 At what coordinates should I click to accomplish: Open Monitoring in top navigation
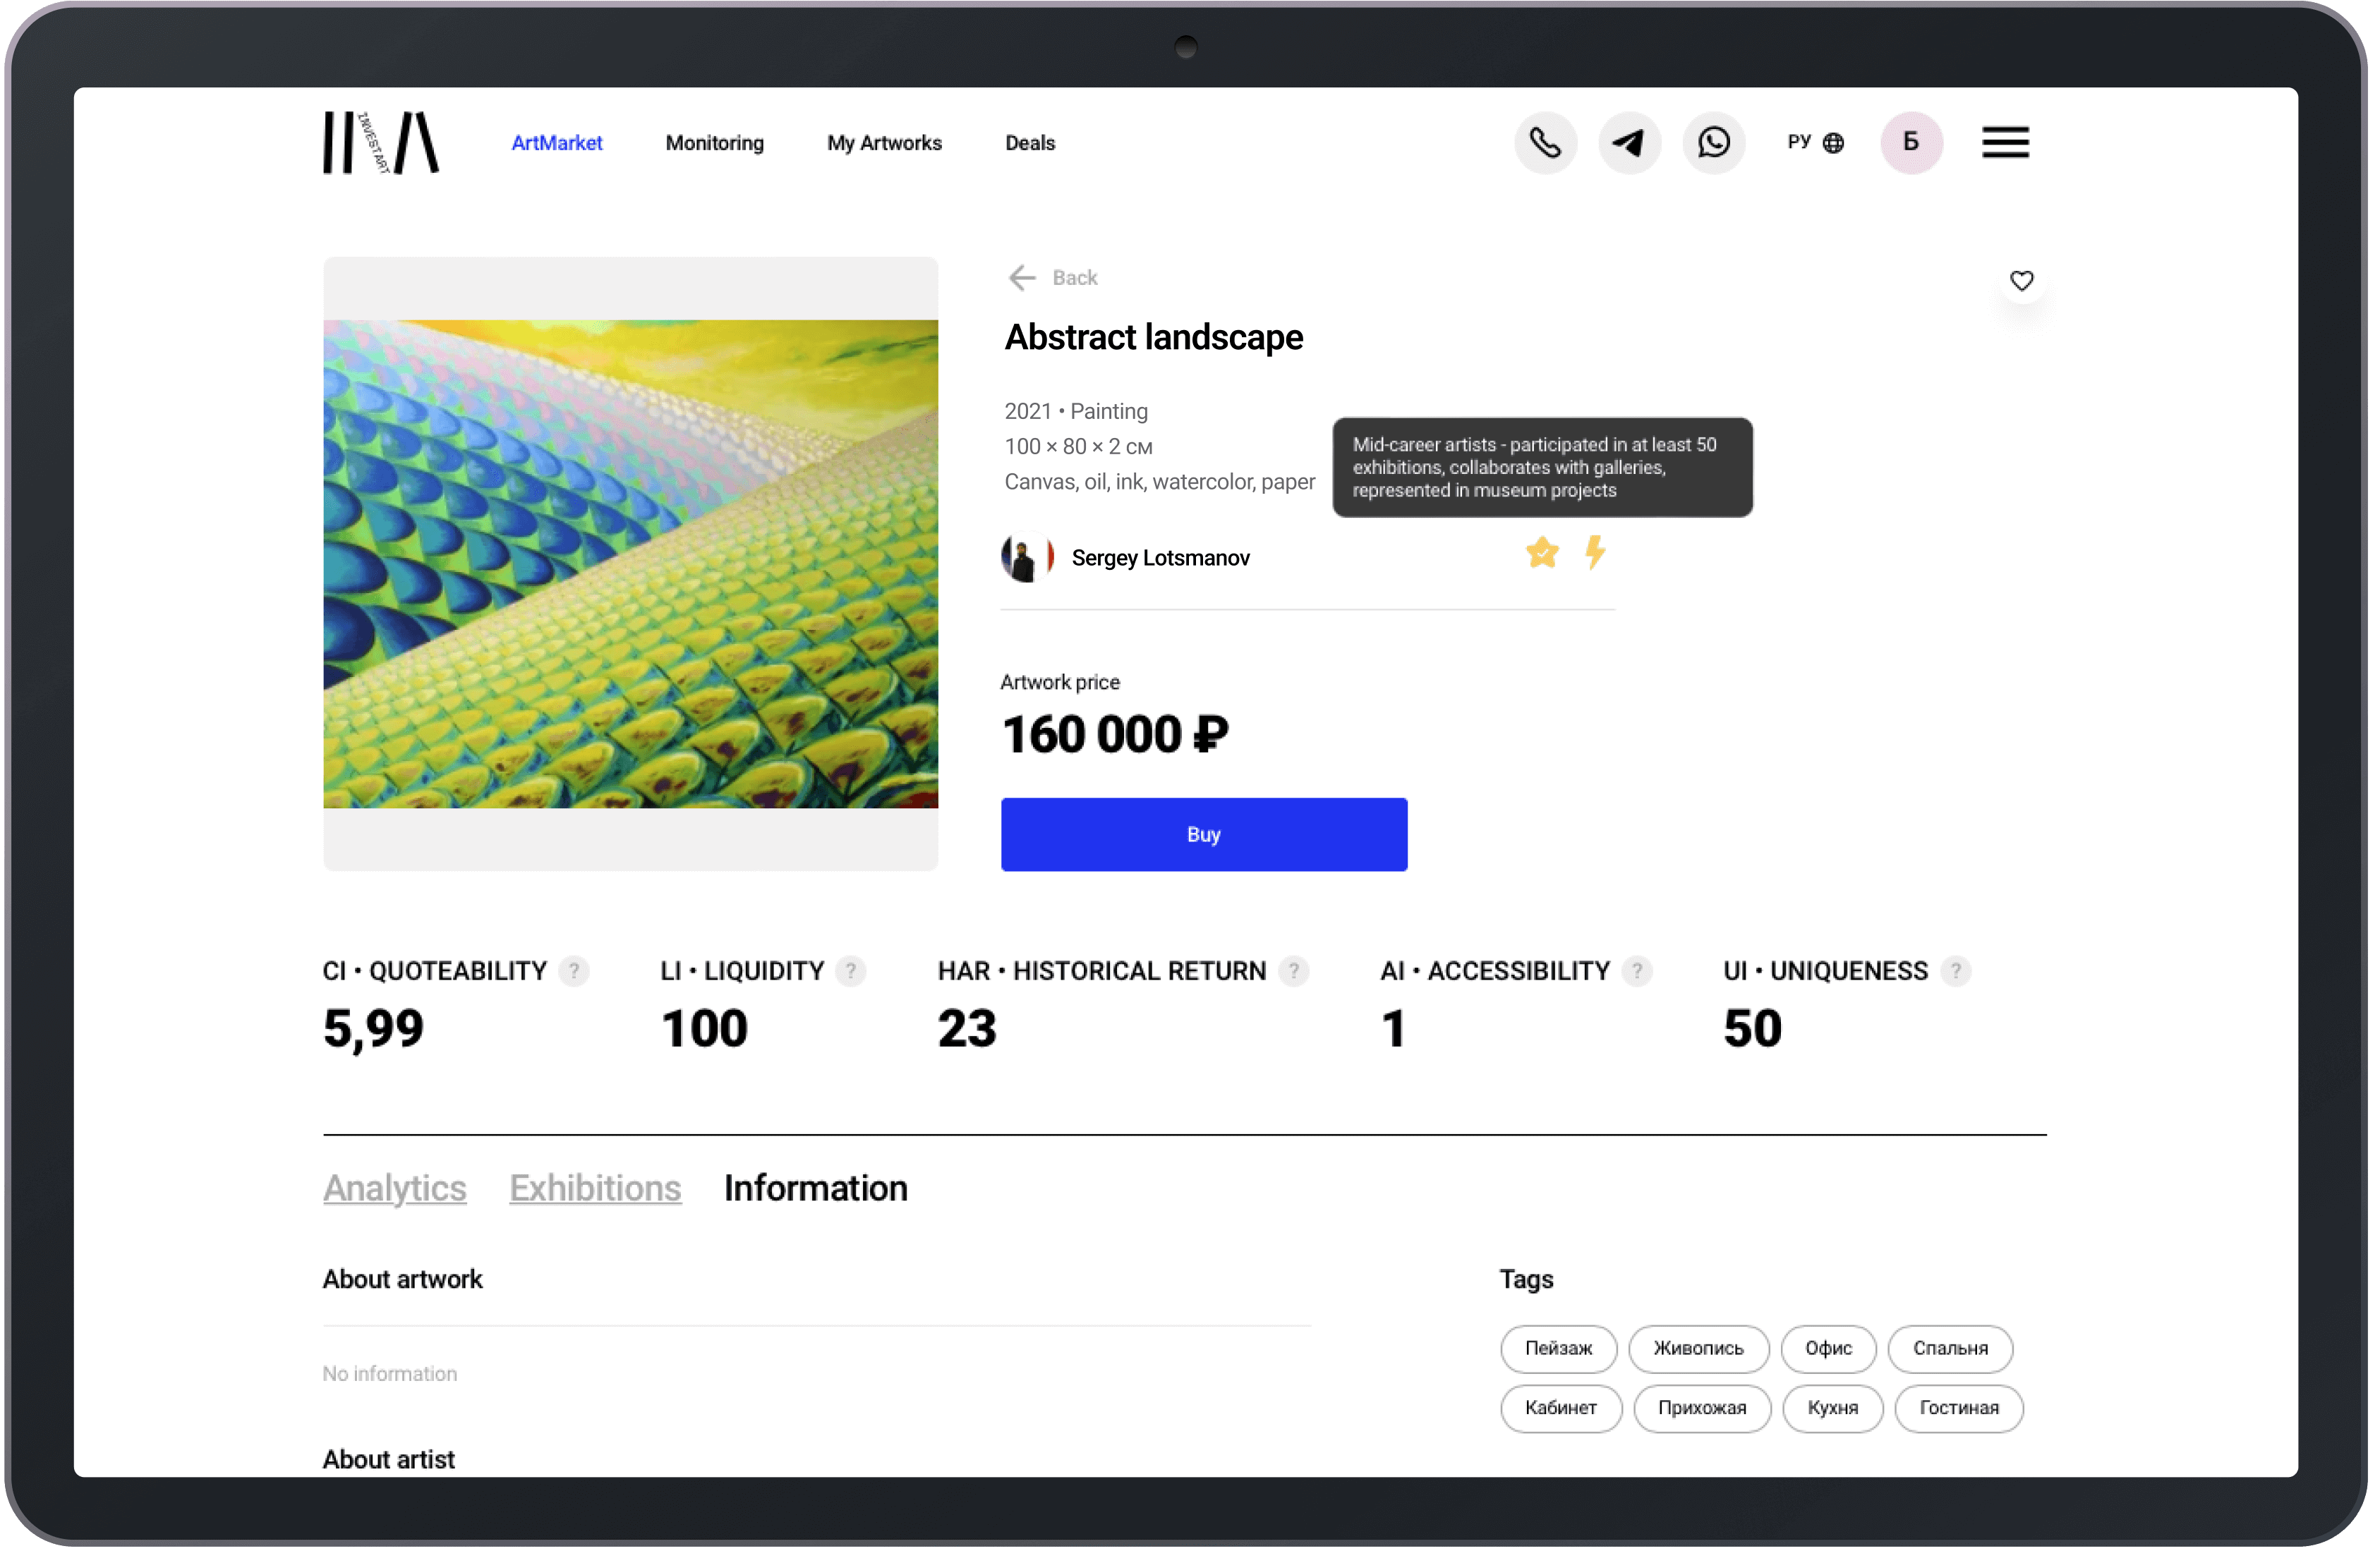point(714,143)
